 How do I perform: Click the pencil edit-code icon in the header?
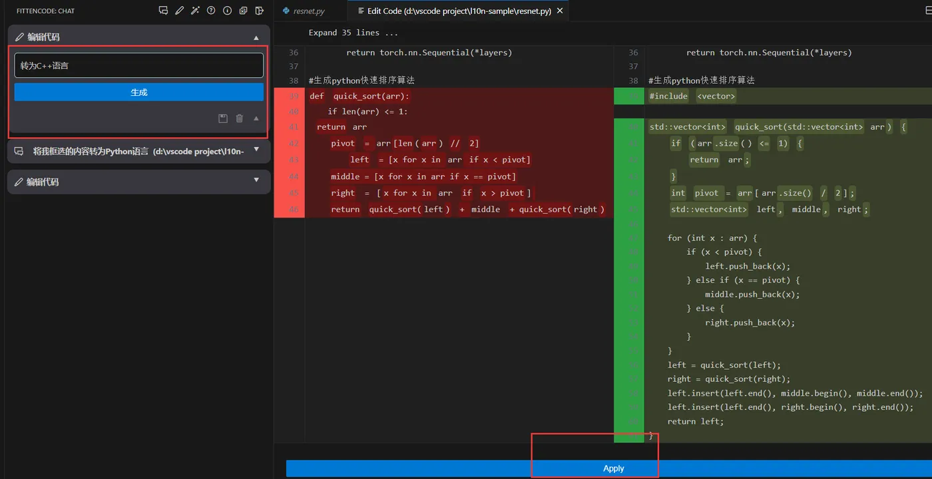coord(179,11)
